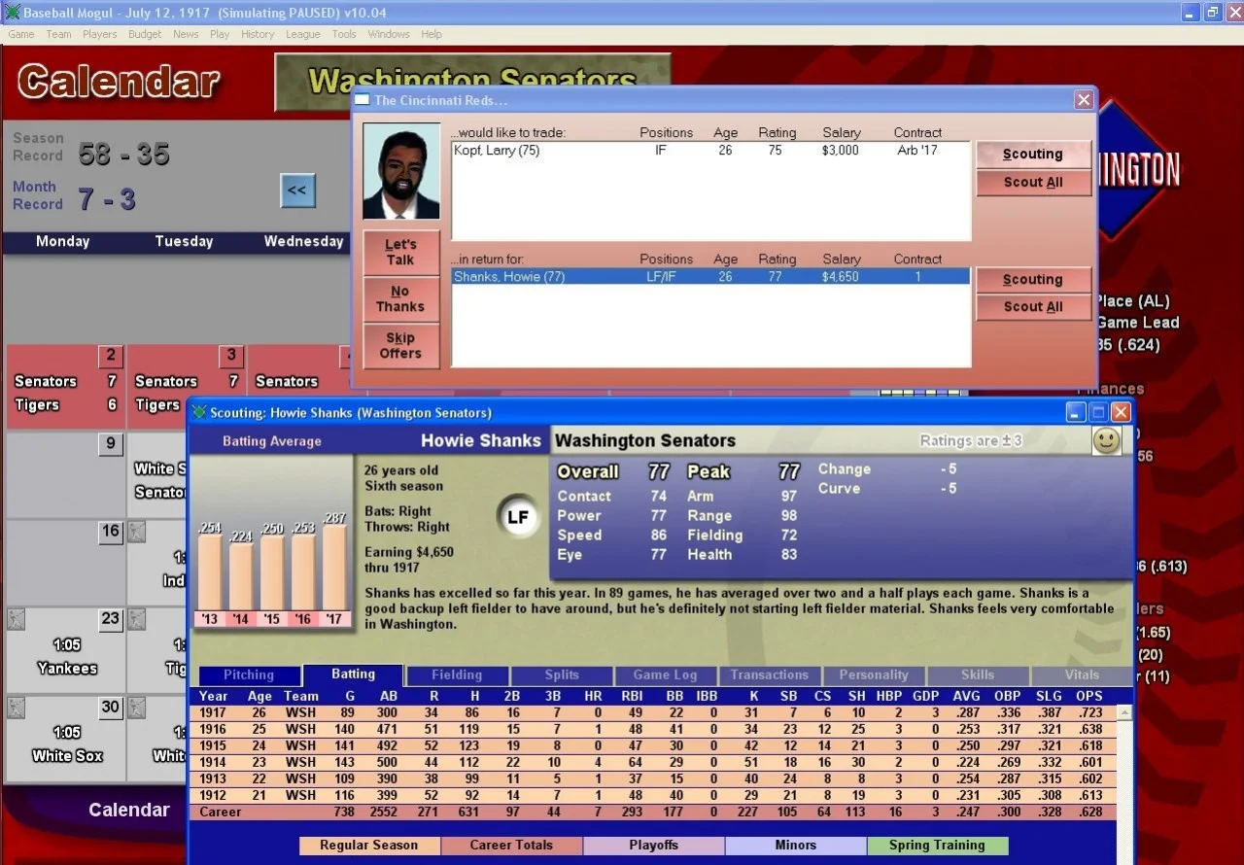Viewport: 1244px width, 865px height.
Task: Select Kopf, Larry (75) in trade list
Action: (710, 151)
